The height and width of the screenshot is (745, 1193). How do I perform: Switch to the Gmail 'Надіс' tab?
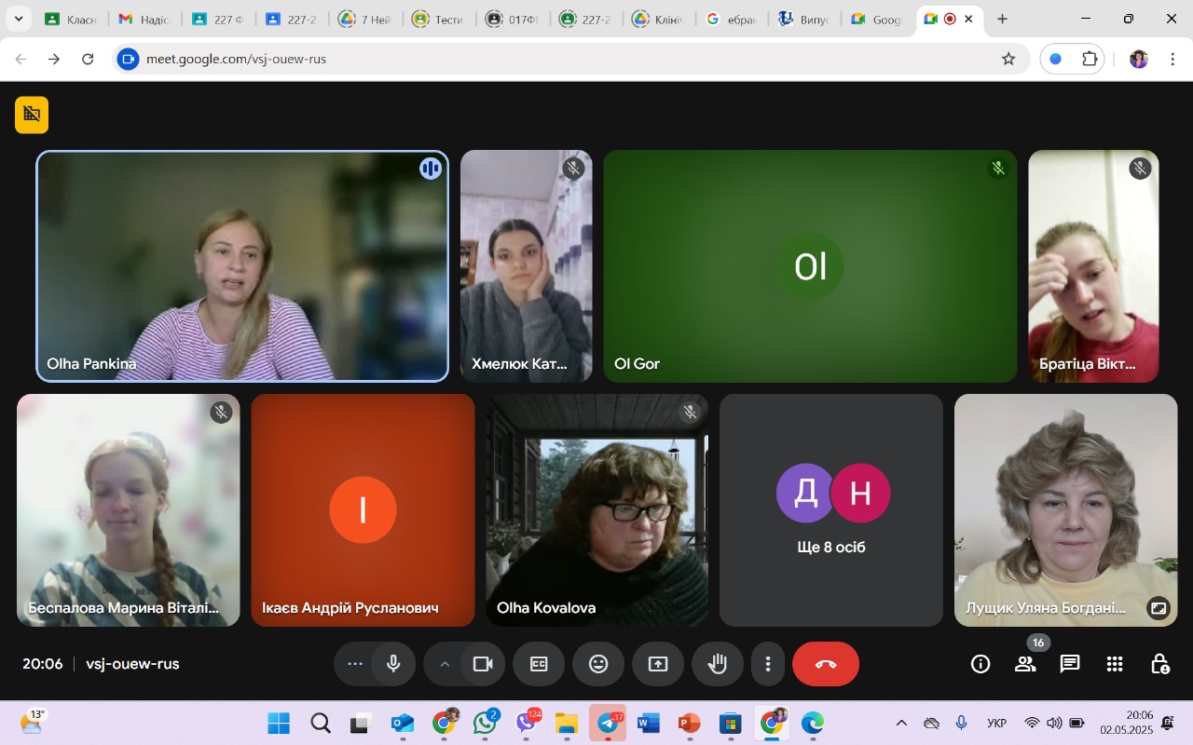[x=144, y=19]
